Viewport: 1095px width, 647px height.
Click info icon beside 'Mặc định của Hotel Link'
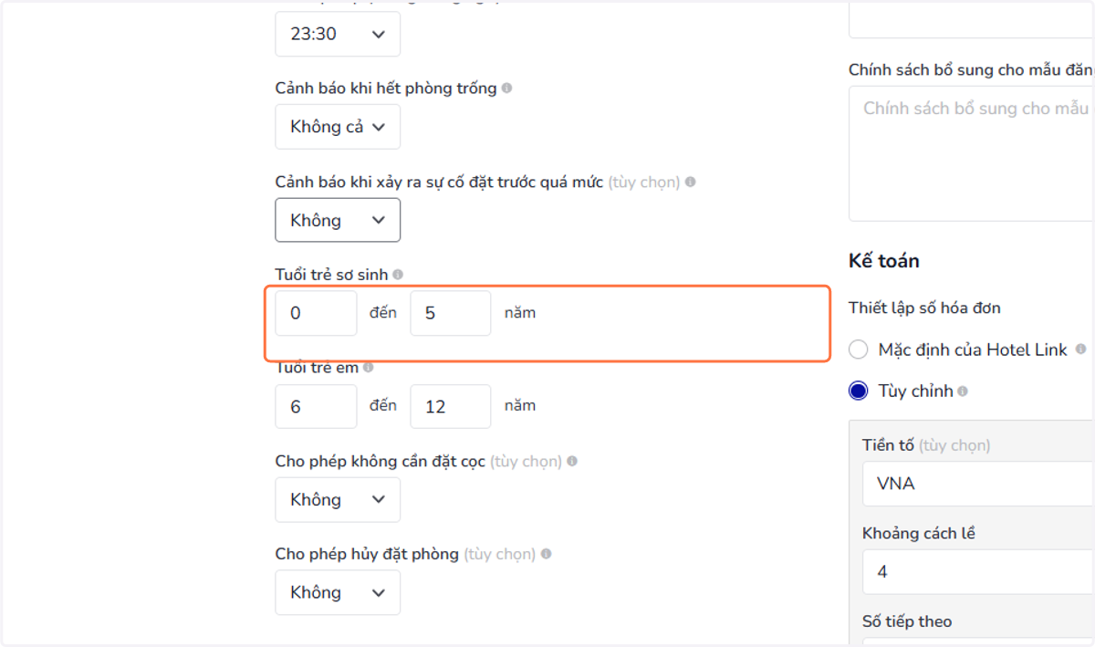[1081, 349]
